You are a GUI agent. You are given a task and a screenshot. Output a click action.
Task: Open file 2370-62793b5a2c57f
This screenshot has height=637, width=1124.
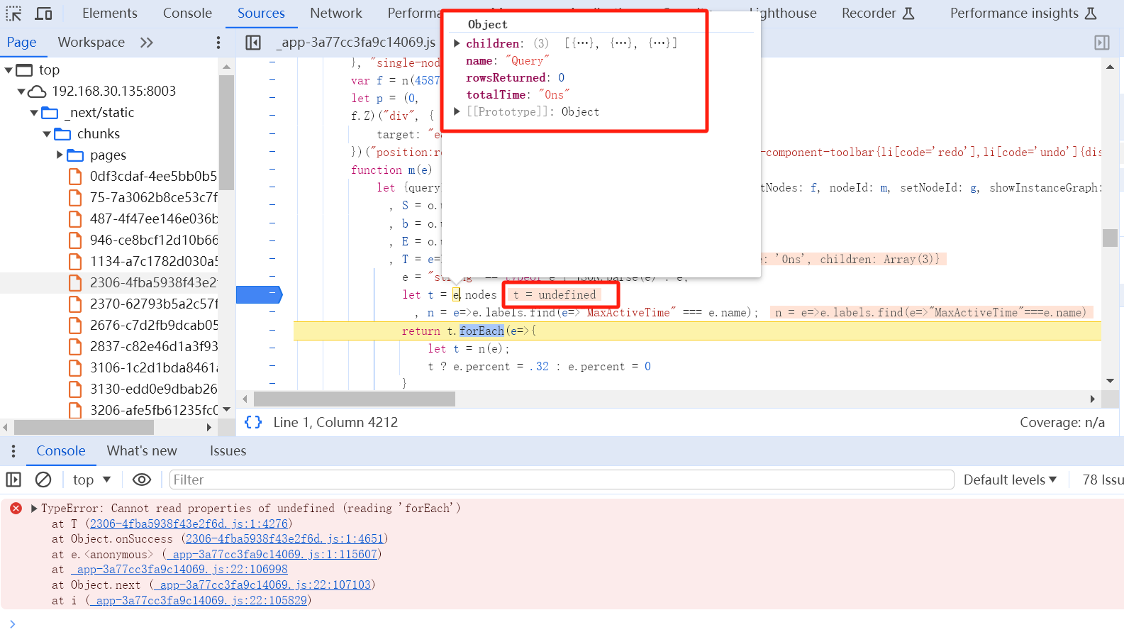click(x=153, y=304)
